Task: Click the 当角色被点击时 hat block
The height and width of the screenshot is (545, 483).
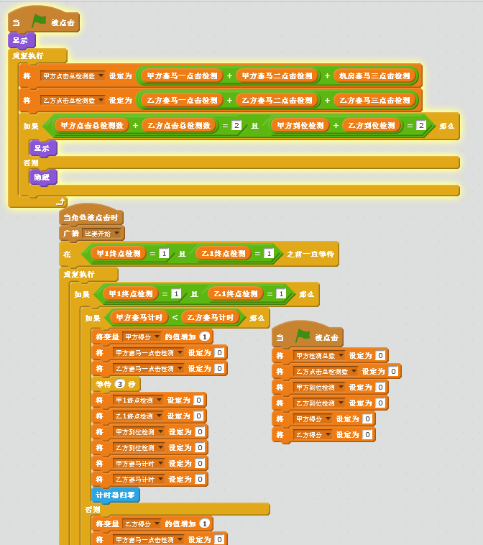Action: point(91,217)
